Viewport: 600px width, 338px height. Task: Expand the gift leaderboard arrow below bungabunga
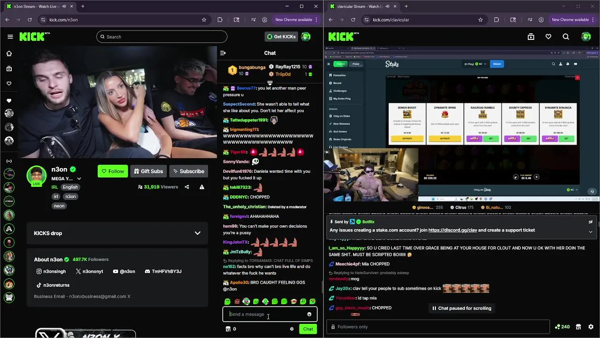270,83
